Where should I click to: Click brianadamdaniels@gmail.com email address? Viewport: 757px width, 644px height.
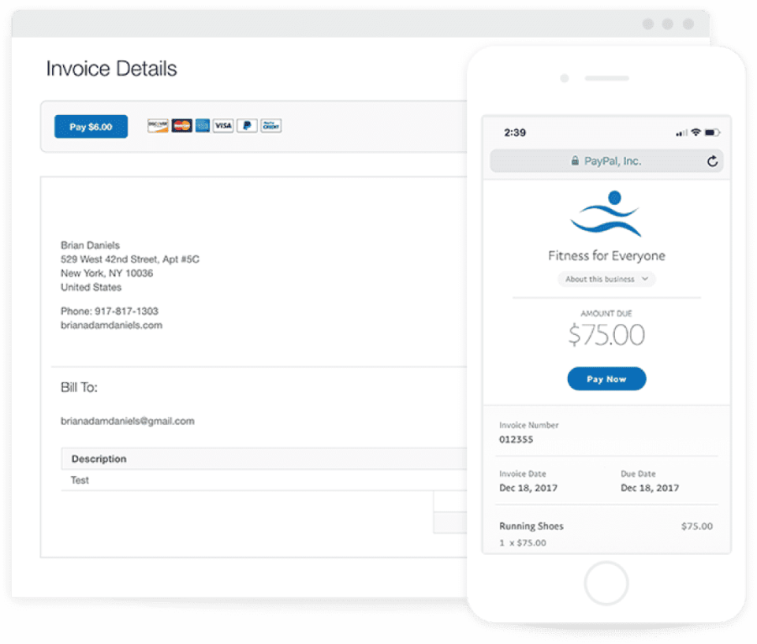[x=127, y=421]
